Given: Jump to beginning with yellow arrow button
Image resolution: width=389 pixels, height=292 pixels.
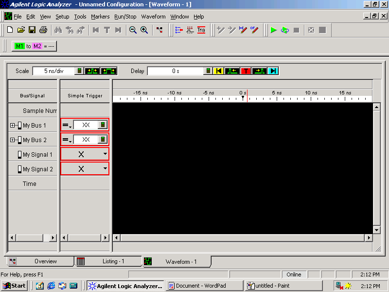Looking at the screenshot, I should 218,71.
